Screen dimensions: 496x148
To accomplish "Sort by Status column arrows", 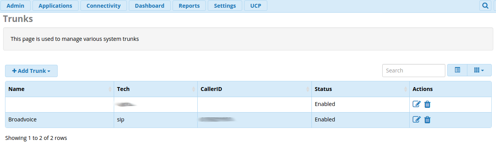I will tap(406, 89).
